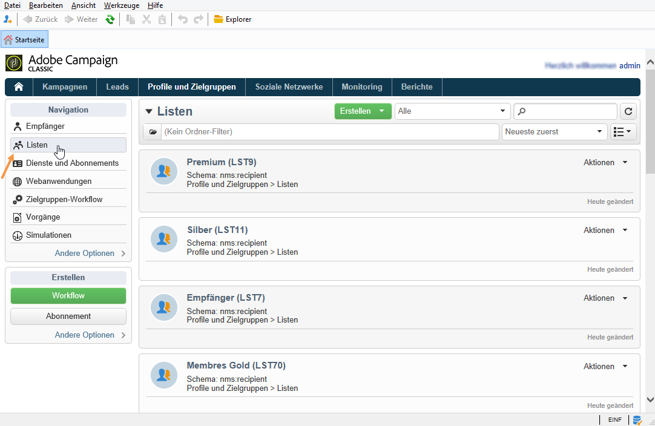Open Listen in the Navigation panel
The height and width of the screenshot is (426, 655).
[x=68, y=145]
